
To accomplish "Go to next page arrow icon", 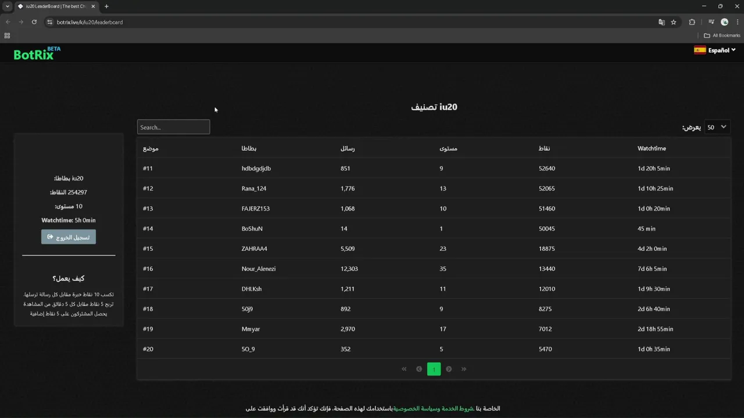I will click(x=449, y=369).
